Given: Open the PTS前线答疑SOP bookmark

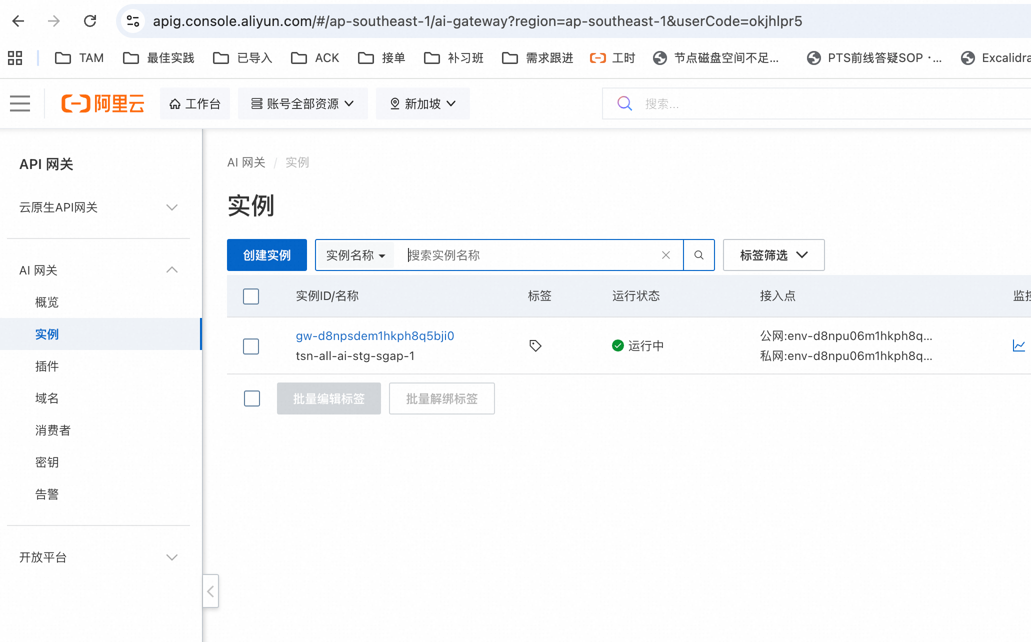Looking at the screenshot, I should point(874,58).
